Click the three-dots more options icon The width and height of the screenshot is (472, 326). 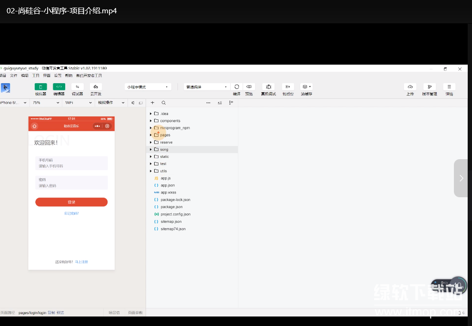coord(208,103)
